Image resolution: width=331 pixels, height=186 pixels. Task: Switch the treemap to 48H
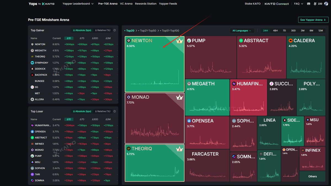[x=275, y=31]
